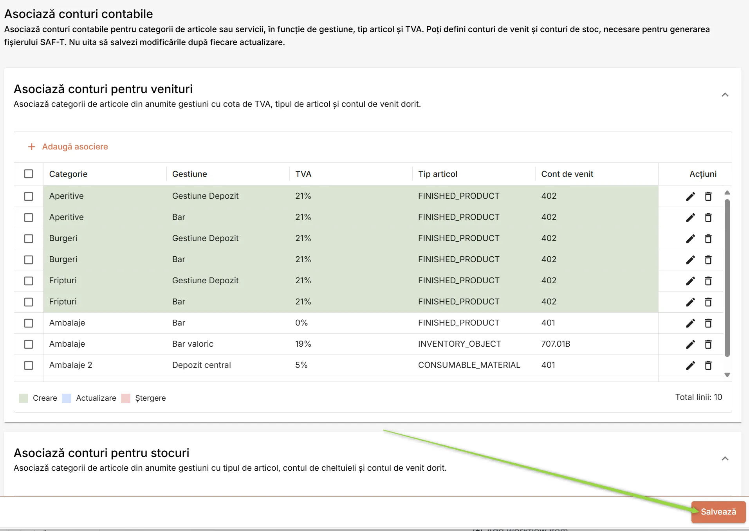Screen dimensions: 749x531
Task: Edit the Fripturi Bar association
Action: (x=690, y=302)
